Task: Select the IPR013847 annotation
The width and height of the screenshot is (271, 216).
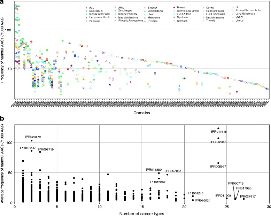Action: coord(28,148)
